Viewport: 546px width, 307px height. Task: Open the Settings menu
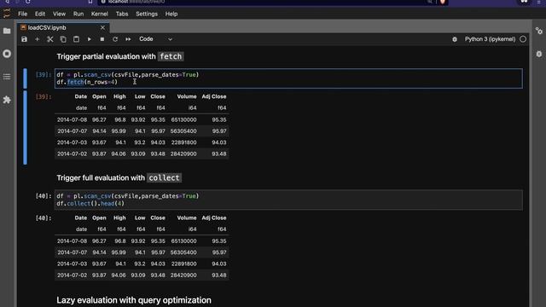(147, 14)
